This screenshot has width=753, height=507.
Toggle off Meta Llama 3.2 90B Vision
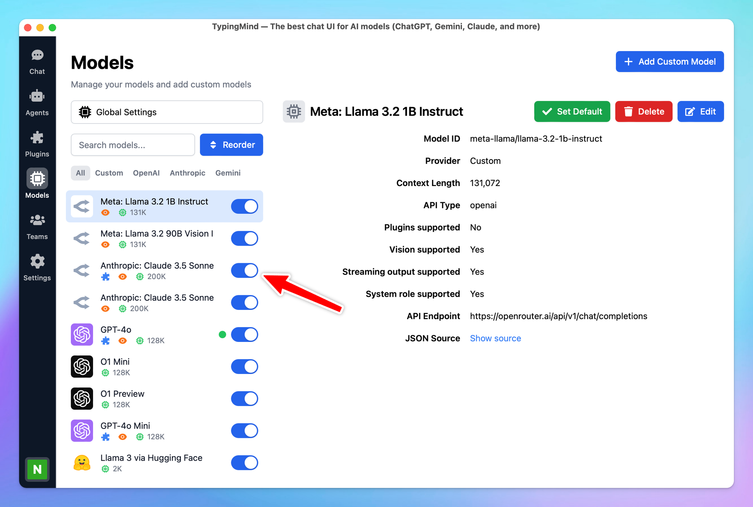pyautogui.click(x=245, y=238)
